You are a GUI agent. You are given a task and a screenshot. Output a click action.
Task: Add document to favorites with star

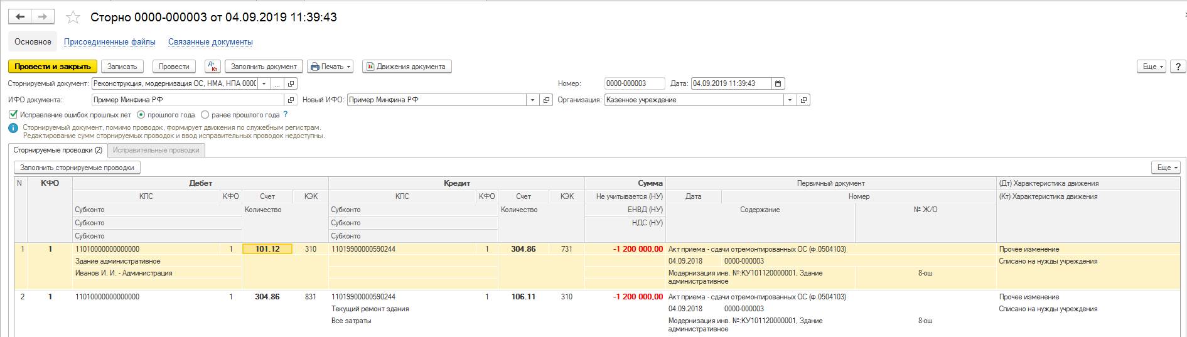(73, 18)
